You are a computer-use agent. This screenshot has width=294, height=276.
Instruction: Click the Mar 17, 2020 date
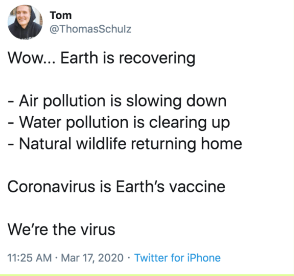pyautogui.click(x=92, y=258)
